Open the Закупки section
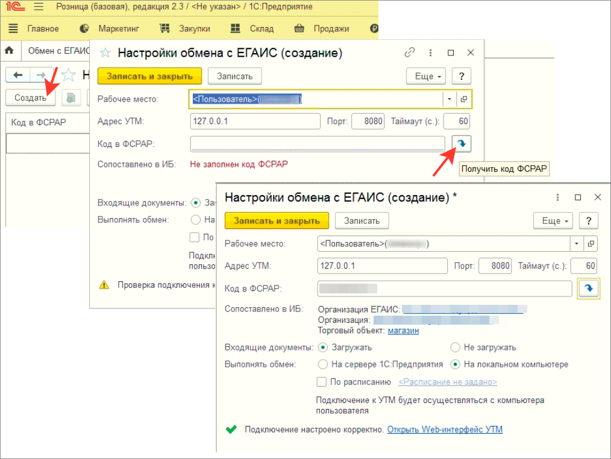Image resolution: width=611 pixels, height=459 pixels. [195, 28]
